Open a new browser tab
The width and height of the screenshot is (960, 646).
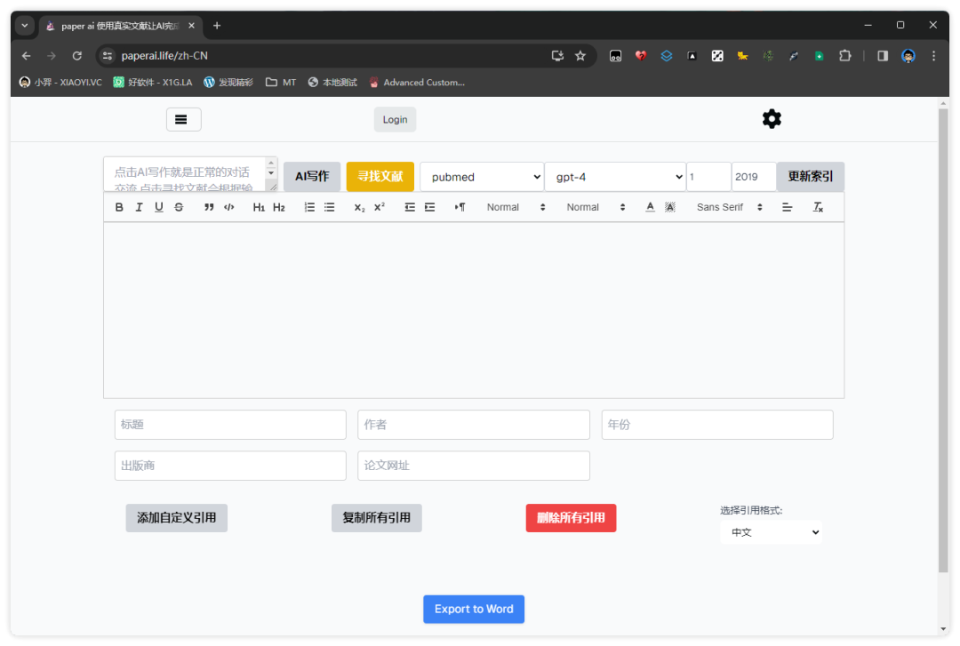click(x=217, y=25)
